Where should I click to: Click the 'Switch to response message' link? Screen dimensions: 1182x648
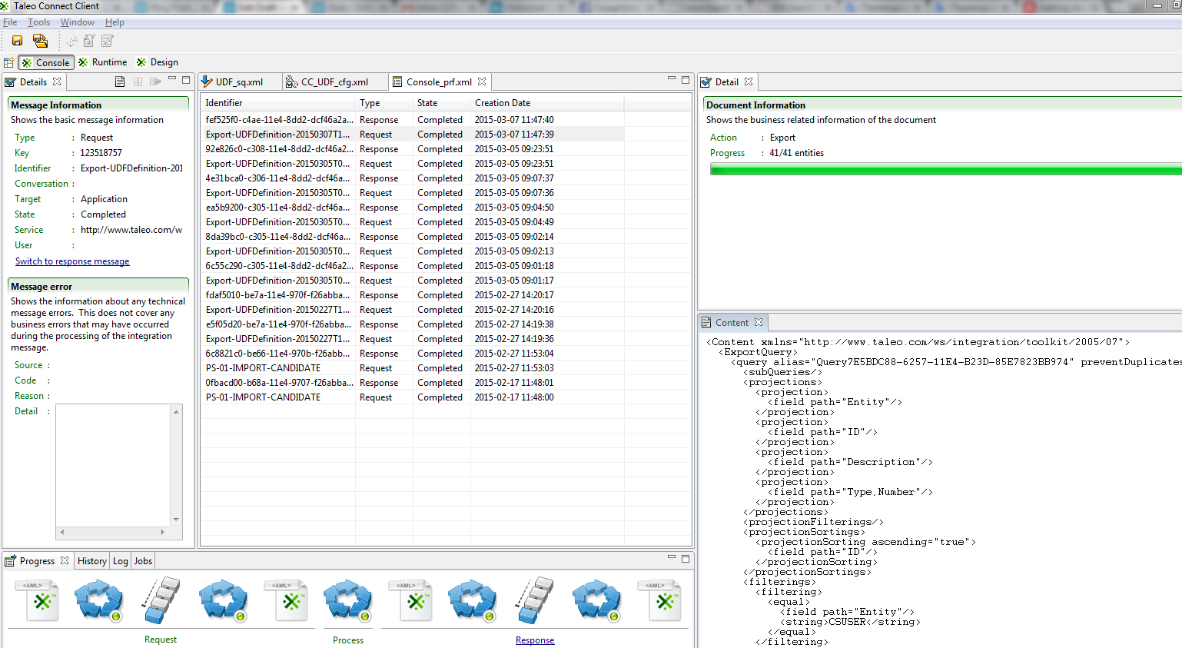coord(72,261)
